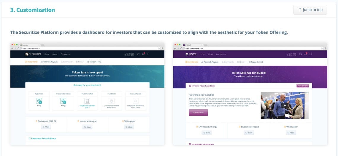Select the Companies menu item in SPiCE header
The height and width of the screenshot is (156, 338).
[x=221, y=54]
